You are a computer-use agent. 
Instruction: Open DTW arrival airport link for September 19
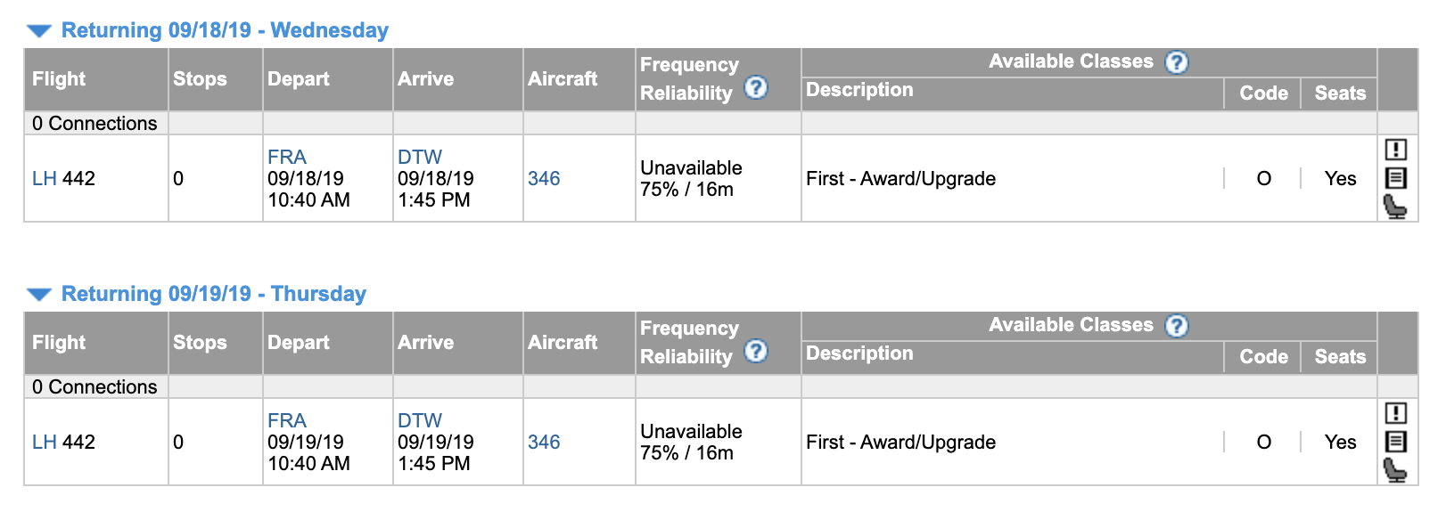point(418,420)
